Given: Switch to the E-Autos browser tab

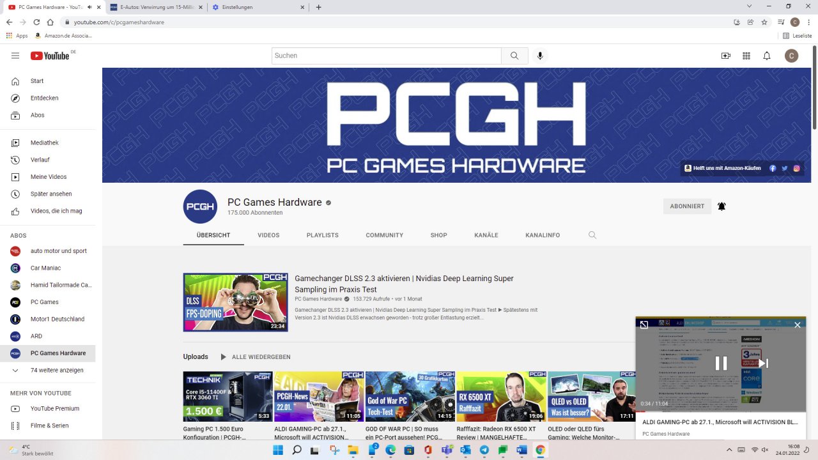Looking at the screenshot, I should 156,7.
